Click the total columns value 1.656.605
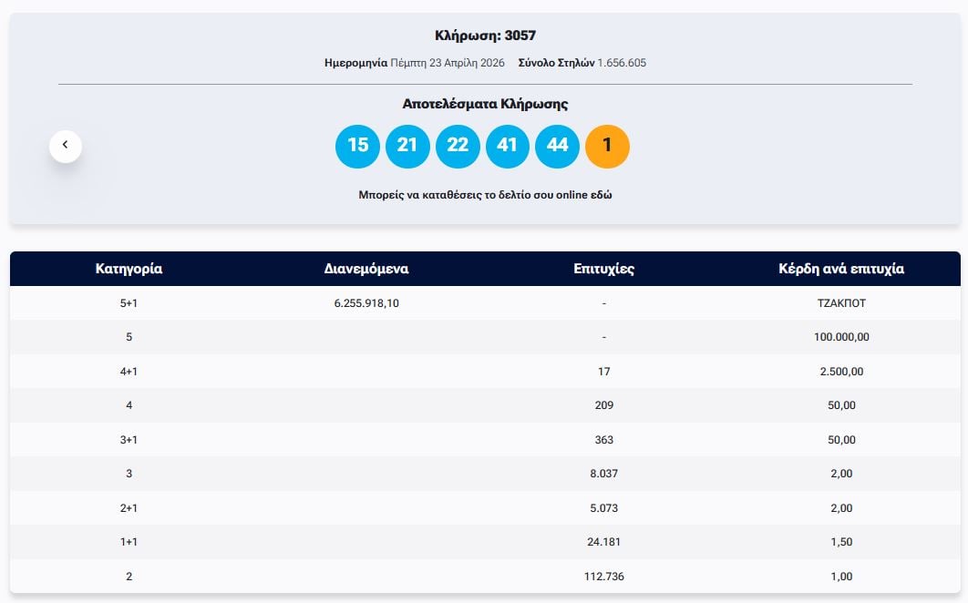The width and height of the screenshot is (968, 603). tap(622, 63)
